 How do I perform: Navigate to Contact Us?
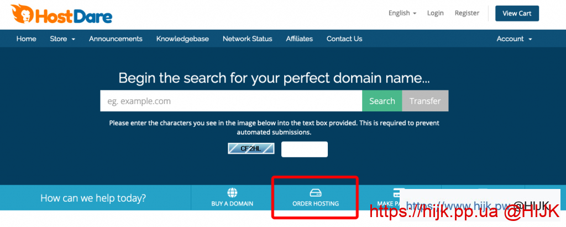click(344, 39)
